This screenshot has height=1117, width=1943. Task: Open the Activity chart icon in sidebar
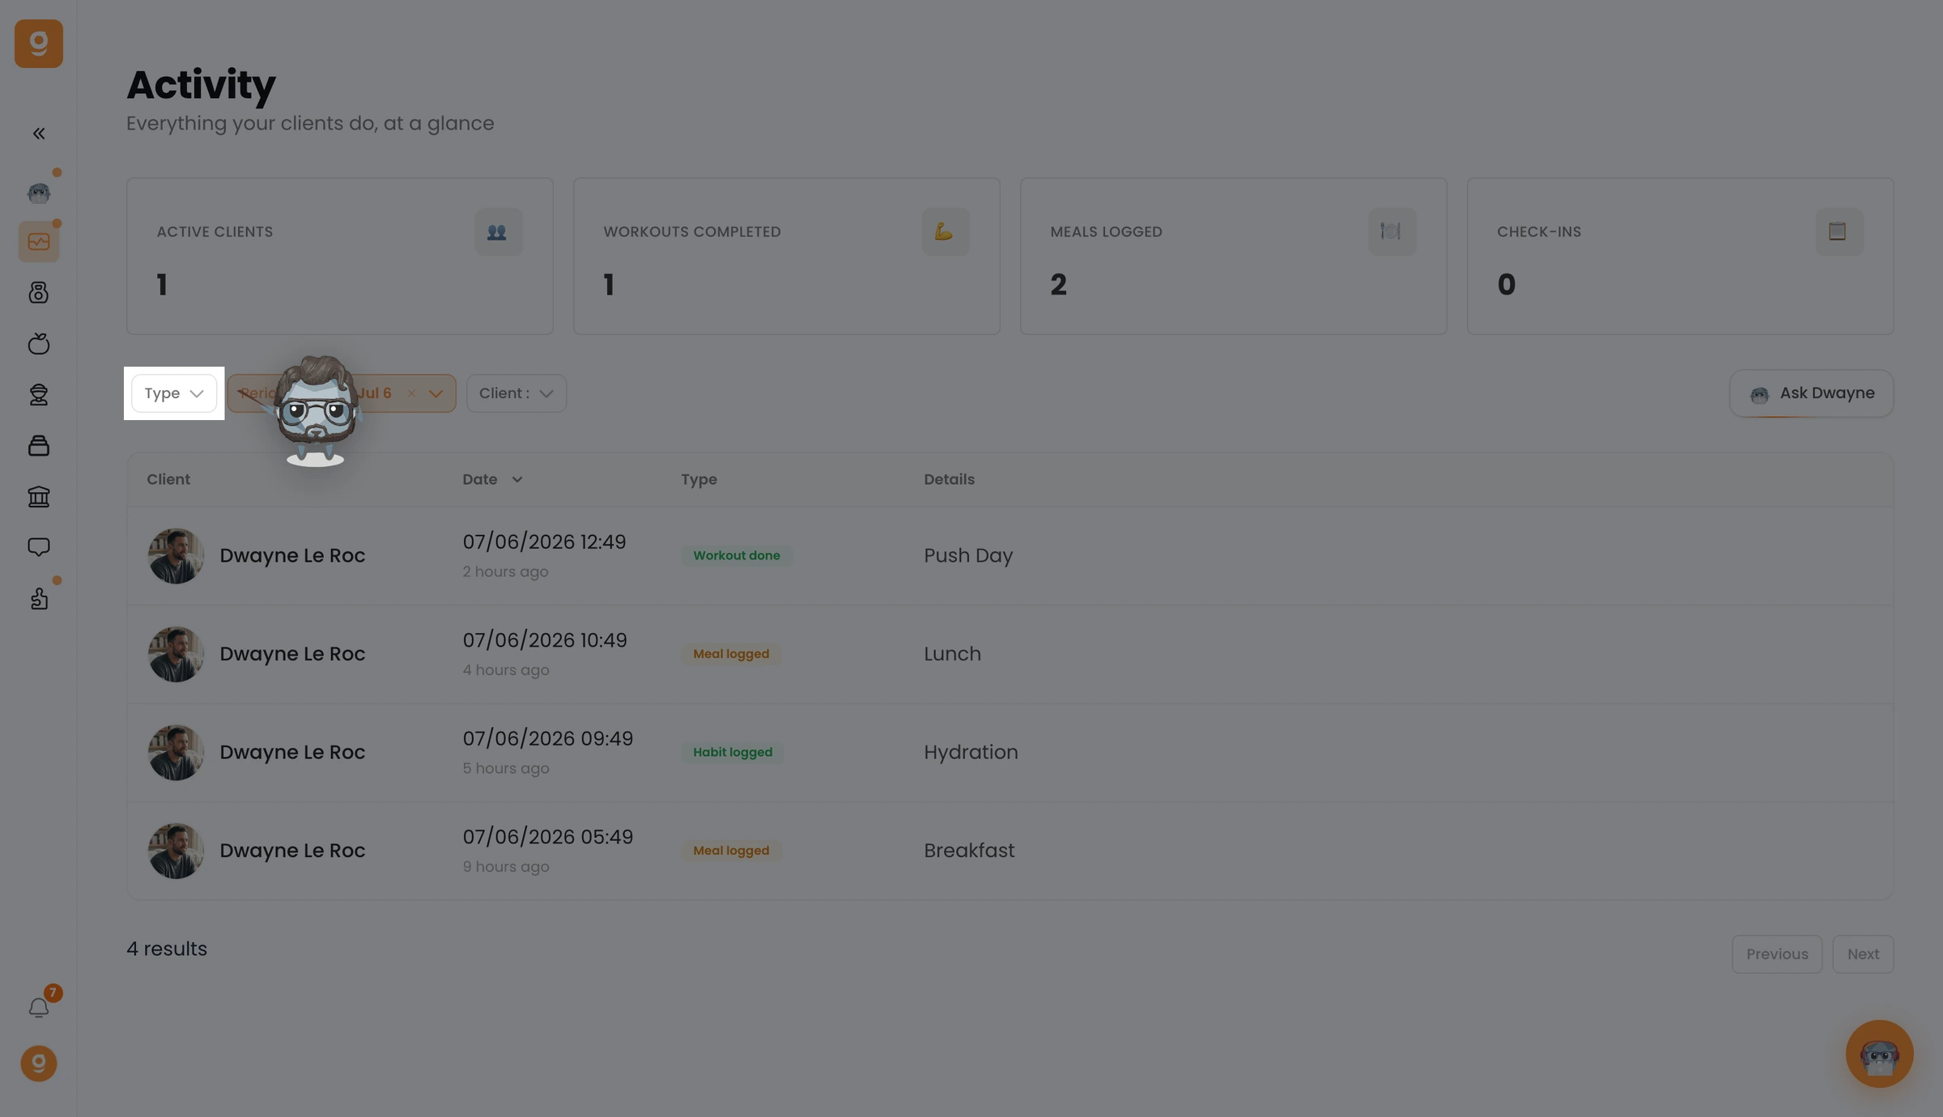pyautogui.click(x=39, y=242)
